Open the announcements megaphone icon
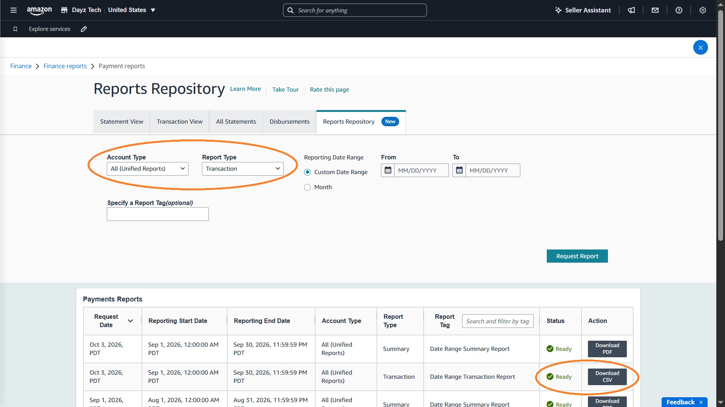This screenshot has height=407, width=725. pyautogui.click(x=631, y=10)
